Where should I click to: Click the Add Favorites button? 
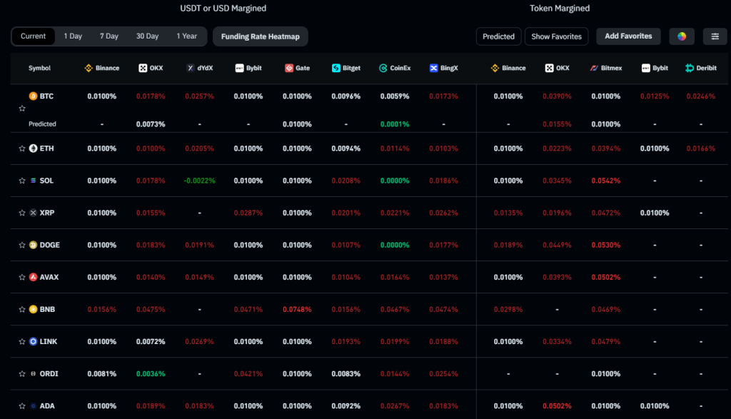(628, 36)
